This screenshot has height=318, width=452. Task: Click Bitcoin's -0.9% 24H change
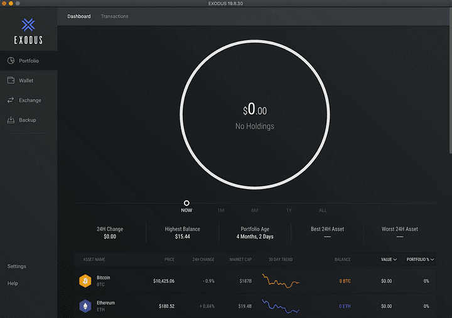tap(208, 281)
